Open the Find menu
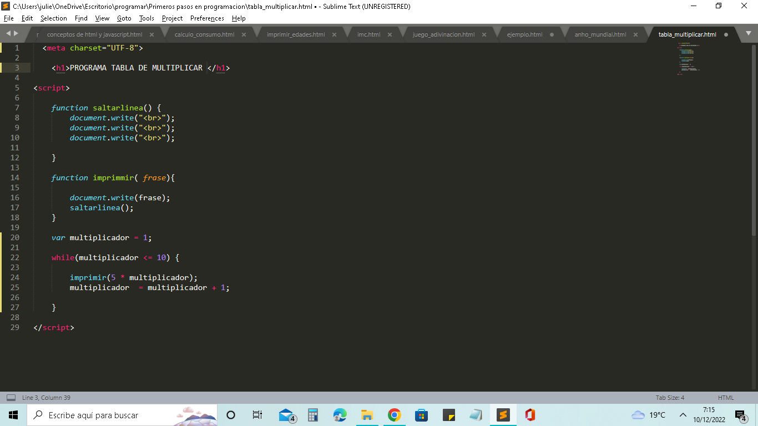The image size is (758, 426). click(x=81, y=18)
